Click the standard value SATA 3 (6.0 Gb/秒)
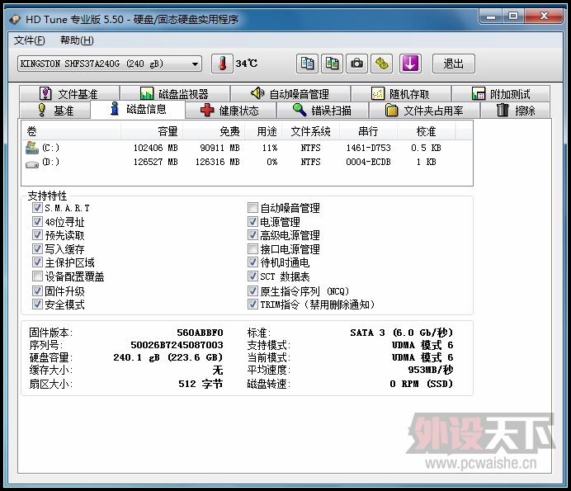The width and height of the screenshot is (571, 491). tap(402, 333)
